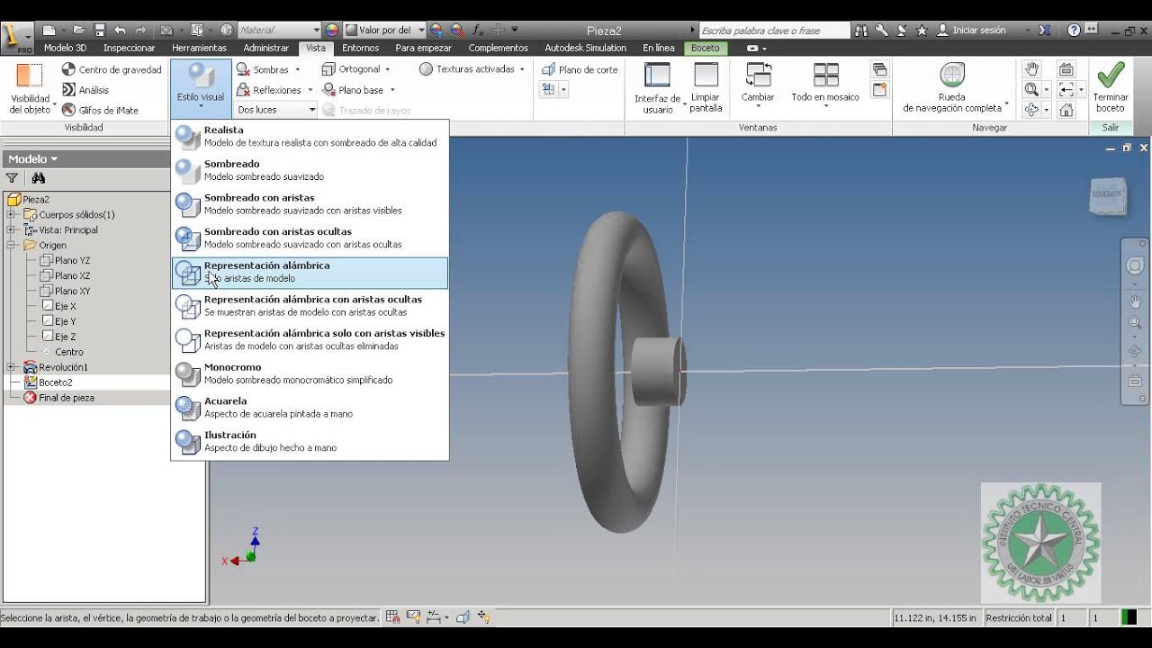
Task: Open the Herramientas ribbon tab
Action: tap(199, 48)
